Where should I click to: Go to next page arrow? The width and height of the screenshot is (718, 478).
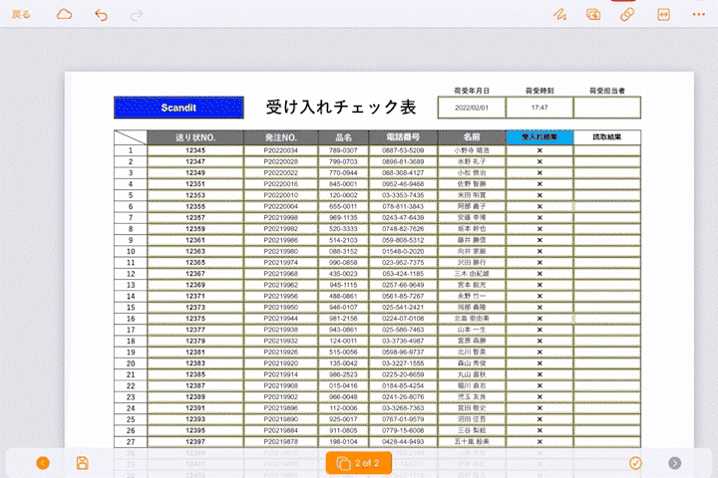click(675, 463)
